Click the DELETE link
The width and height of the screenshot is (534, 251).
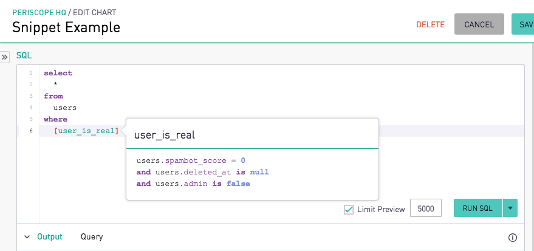(431, 24)
